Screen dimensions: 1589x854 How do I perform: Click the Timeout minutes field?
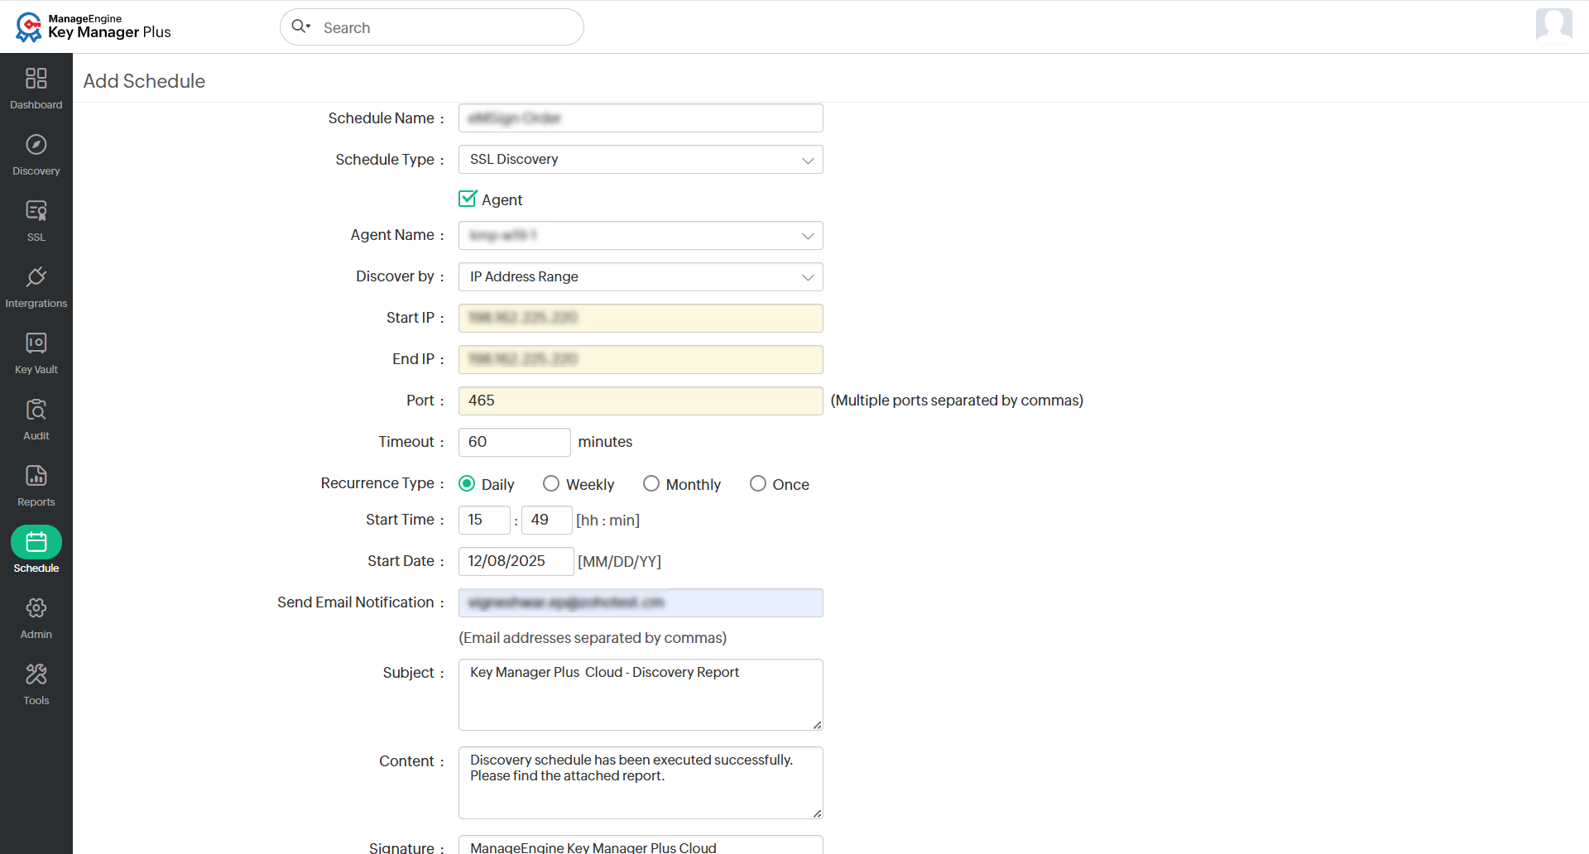tap(514, 443)
